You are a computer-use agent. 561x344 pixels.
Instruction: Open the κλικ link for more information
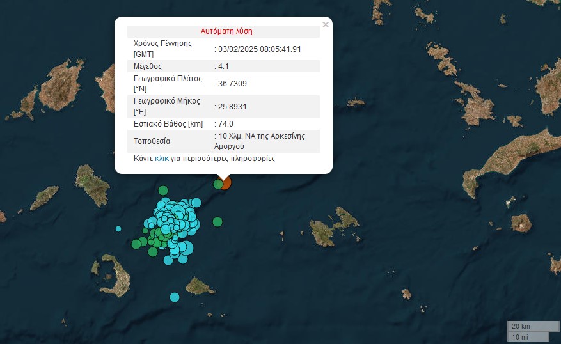click(162, 159)
